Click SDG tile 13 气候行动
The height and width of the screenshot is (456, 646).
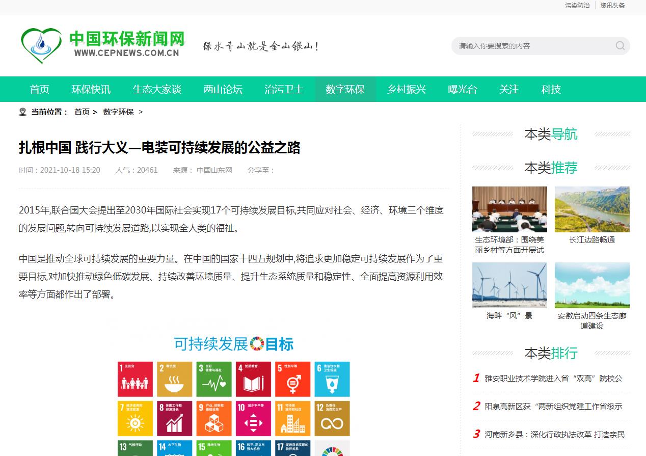(x=135, y=448)
